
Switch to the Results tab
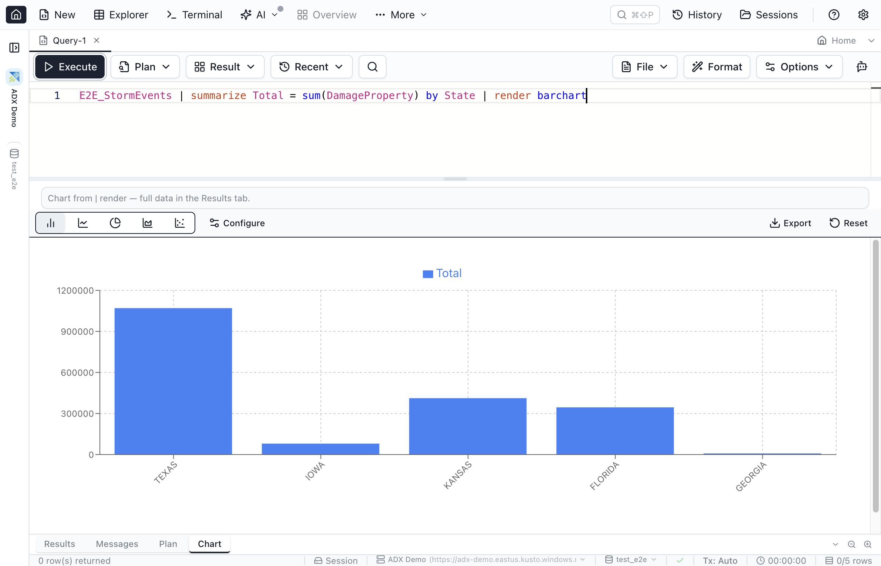click(59, 544)
